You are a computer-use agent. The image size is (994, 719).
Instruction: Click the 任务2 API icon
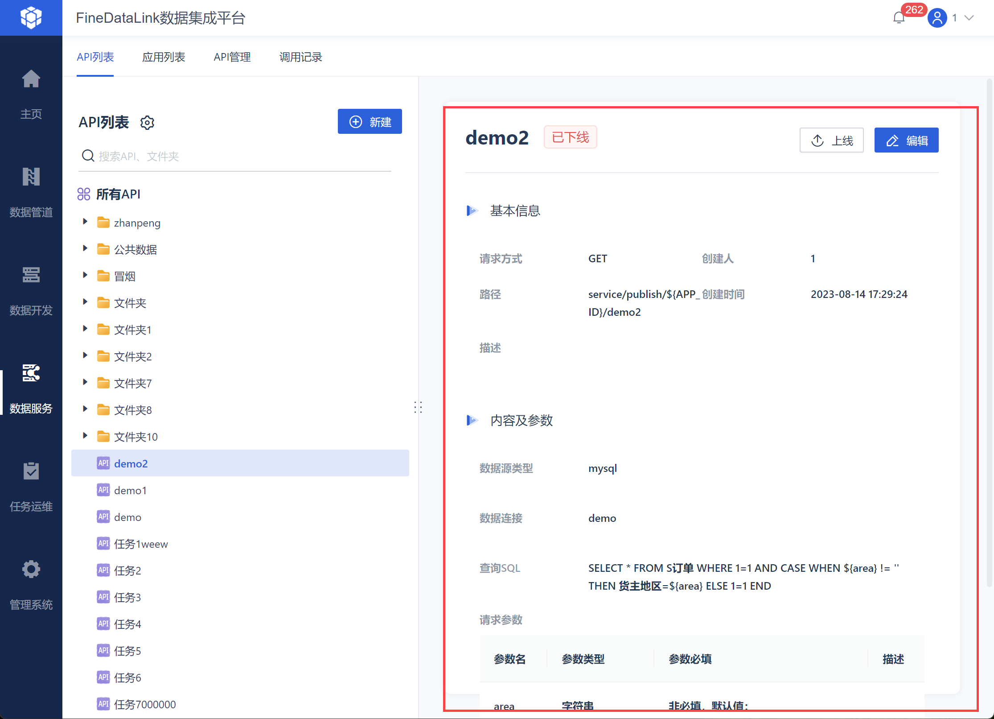click(103, 570)
